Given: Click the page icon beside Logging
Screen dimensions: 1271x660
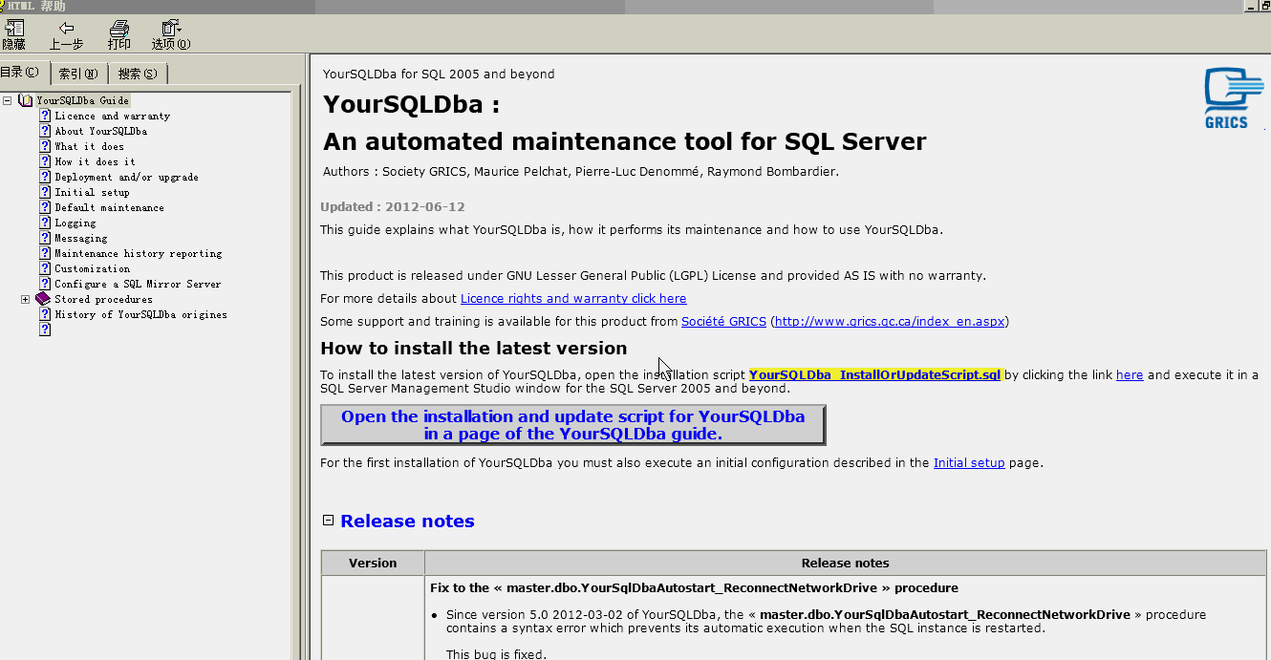Looking at the screenshot, I should tap(45, 223).
